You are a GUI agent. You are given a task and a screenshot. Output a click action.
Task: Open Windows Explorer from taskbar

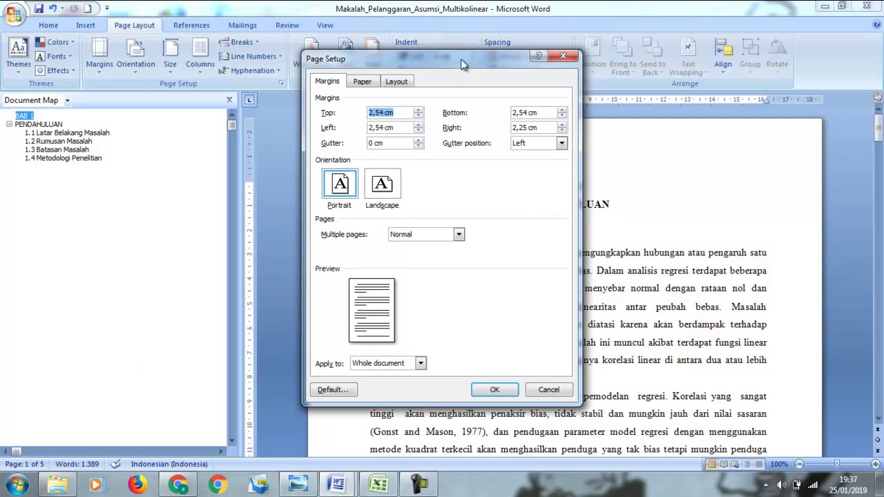57,485
